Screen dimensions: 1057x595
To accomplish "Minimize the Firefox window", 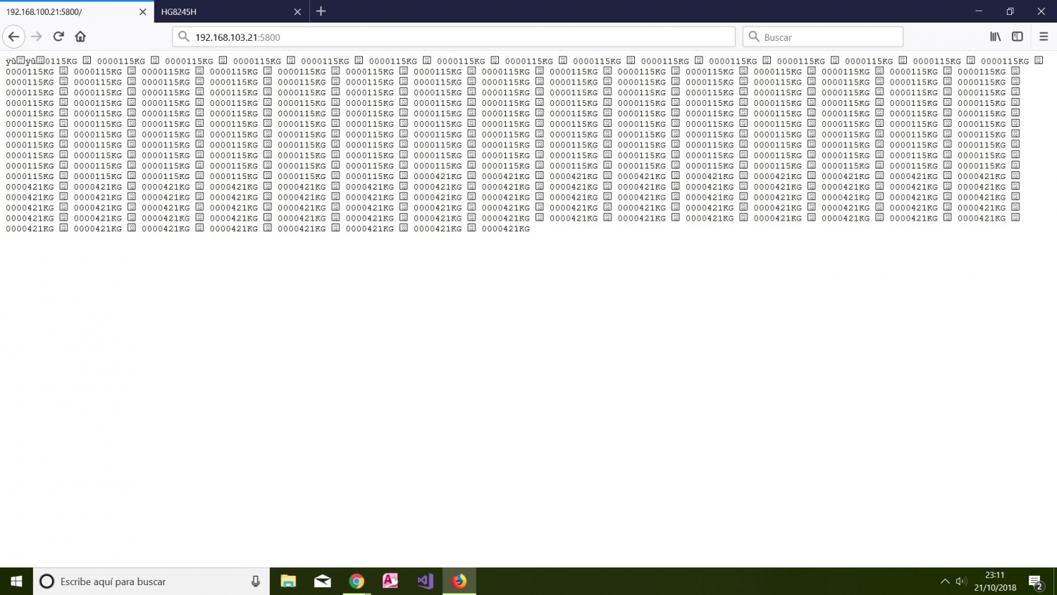I will coord(979,11).
